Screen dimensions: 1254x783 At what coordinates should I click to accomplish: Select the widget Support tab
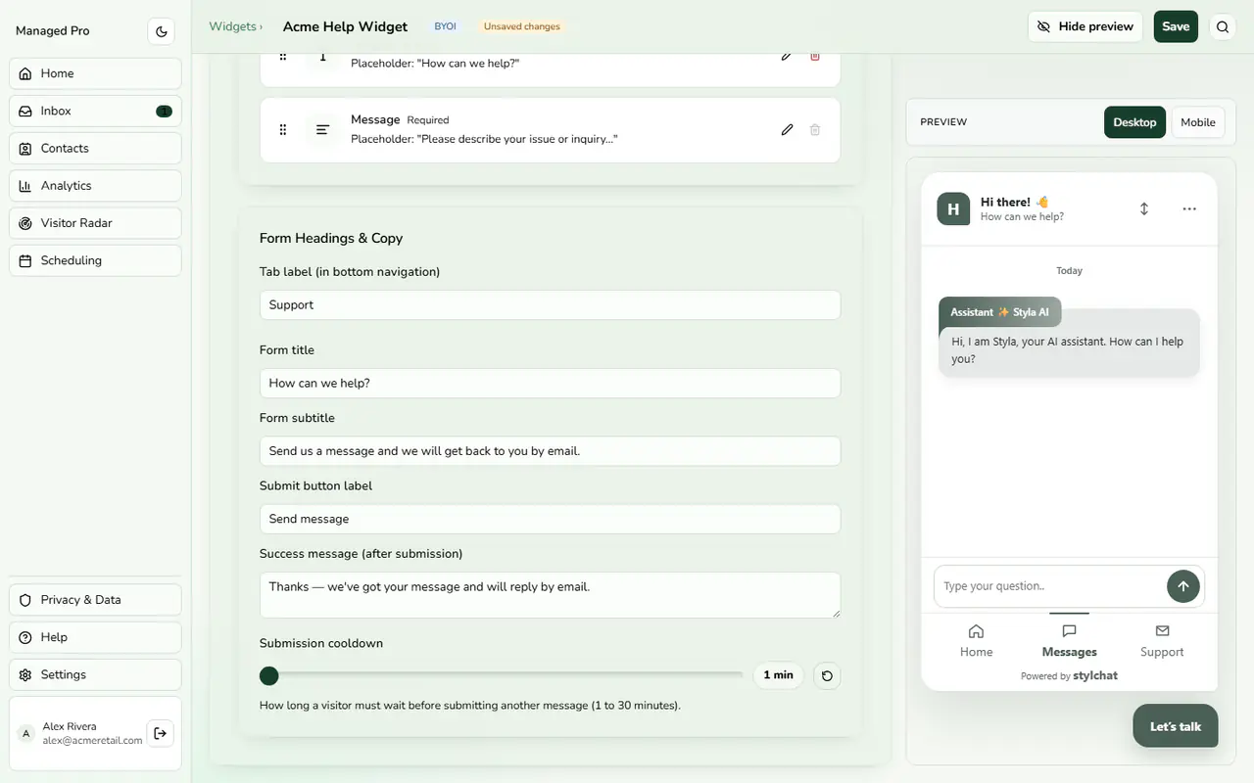1162,641
